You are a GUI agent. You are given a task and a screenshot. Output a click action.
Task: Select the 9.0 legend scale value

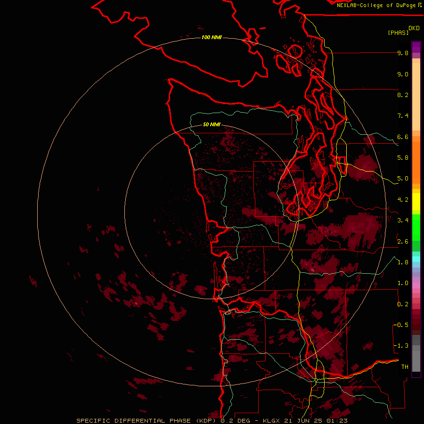[x=403, y=74]
